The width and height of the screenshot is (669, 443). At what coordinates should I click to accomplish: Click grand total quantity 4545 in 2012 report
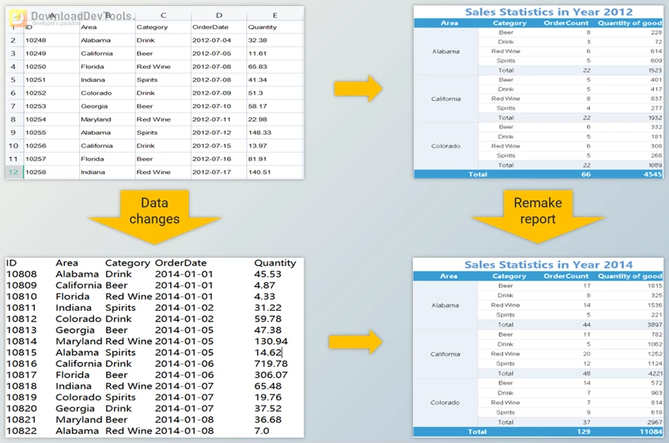[x=652, y=174]
